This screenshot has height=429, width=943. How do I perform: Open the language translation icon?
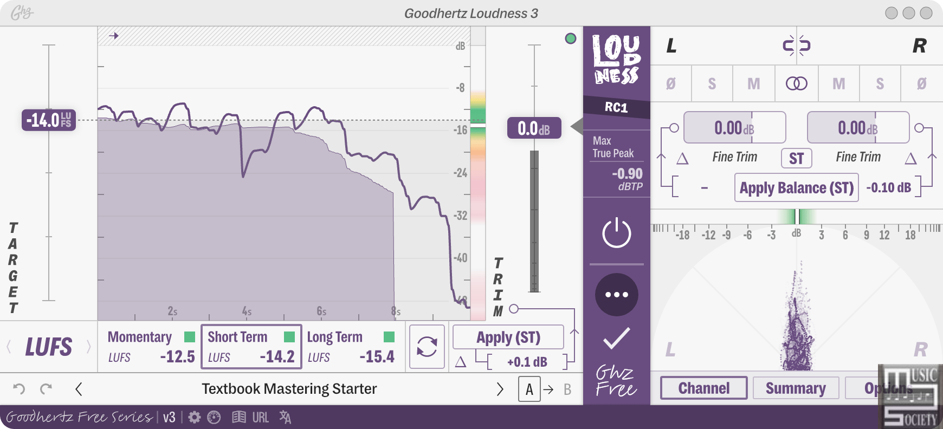(285, 417)
